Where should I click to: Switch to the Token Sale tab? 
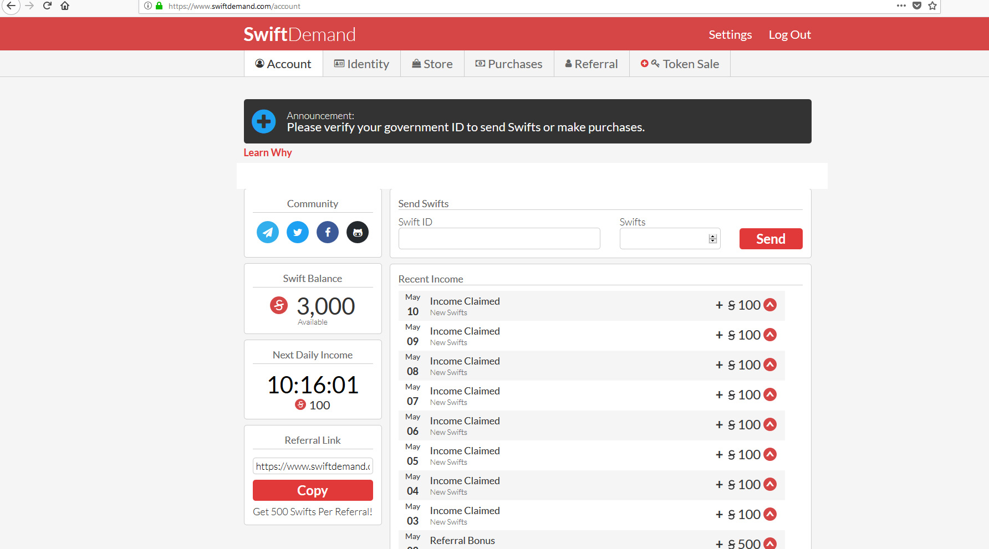[680, 64]
